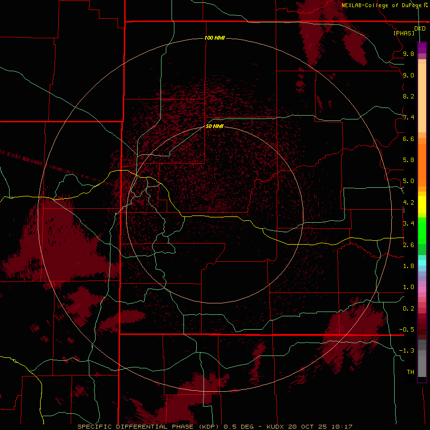Click the 5.0 scale value

click(x=408, y=181)
